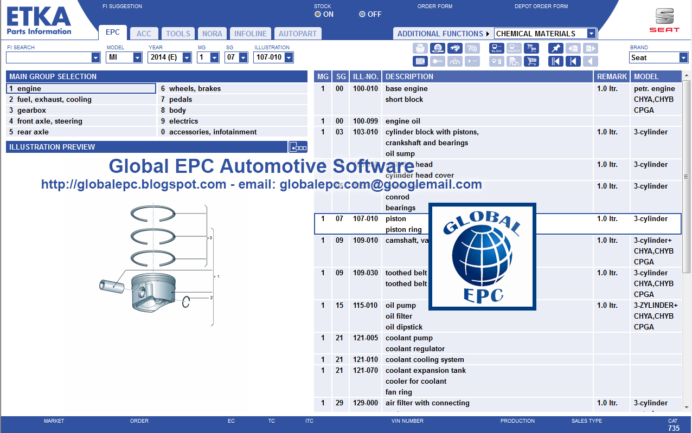Click the print icon in the toolbar
This screenshot has height=433, width=692.
420,48
